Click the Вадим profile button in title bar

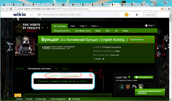[x=153, y=2]
